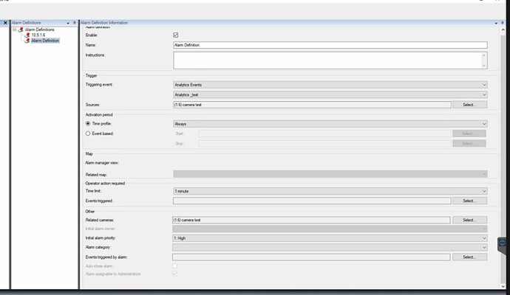Close the far-left panel with X icon
Image resolution: width=510 pixels, height=295 pixels.
pyautogui.click(x=5, y=23)
